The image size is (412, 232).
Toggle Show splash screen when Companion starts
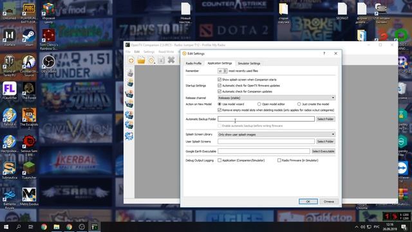coord(220,79)
